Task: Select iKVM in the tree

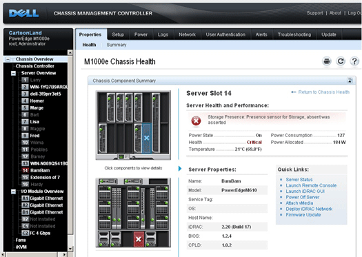Action: [21, 247]
